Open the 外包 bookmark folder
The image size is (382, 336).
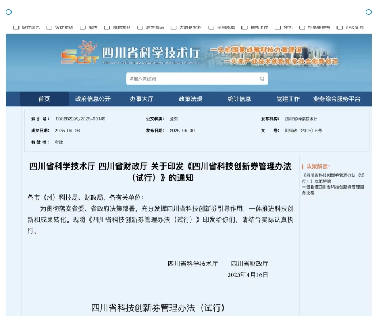pyautogui.click(x=283, y=28)
